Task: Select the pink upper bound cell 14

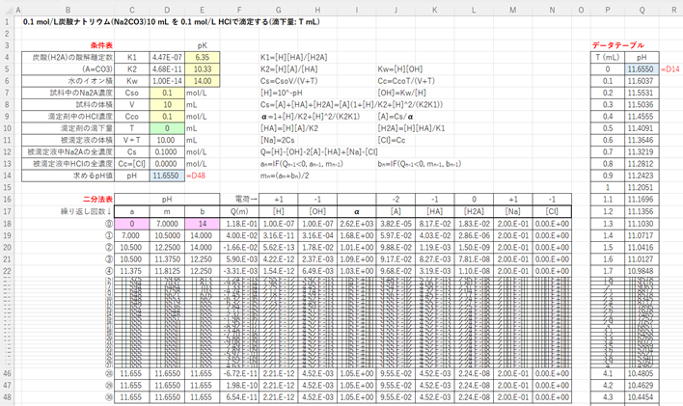Action: [203, 224]
